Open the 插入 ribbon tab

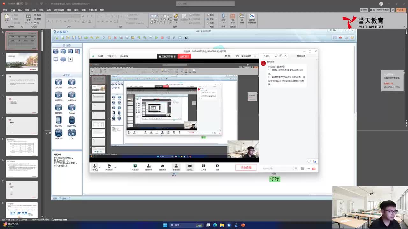20,10
